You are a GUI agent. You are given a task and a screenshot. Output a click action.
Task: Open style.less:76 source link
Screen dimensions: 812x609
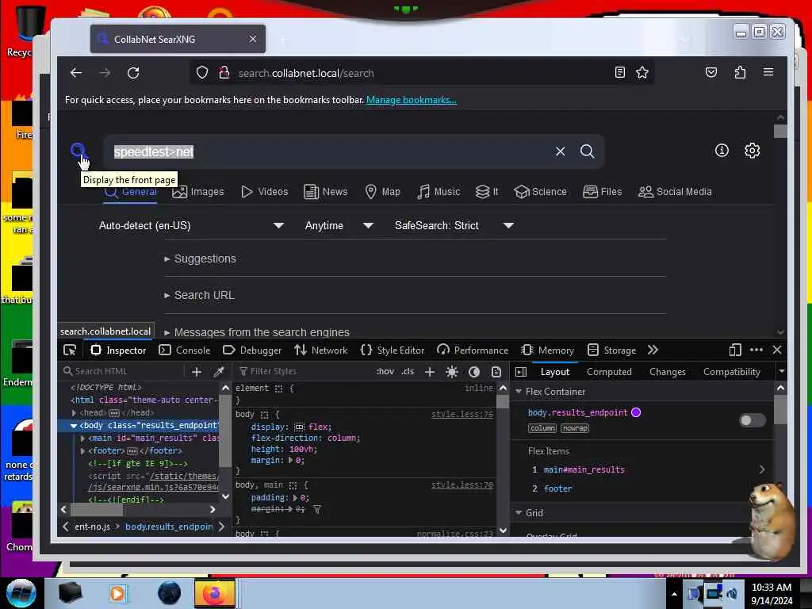tap(462, 414)
